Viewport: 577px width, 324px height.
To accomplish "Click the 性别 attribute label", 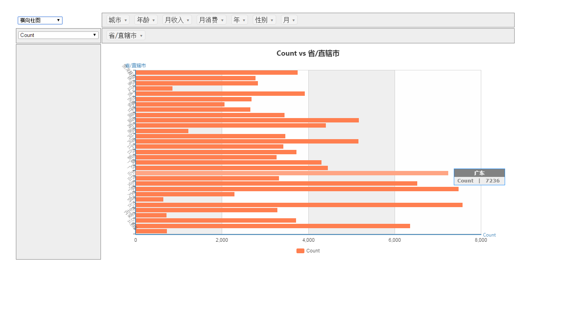I will tap(261, 20).
